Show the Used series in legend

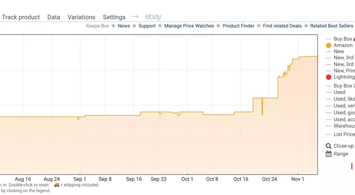339,92
